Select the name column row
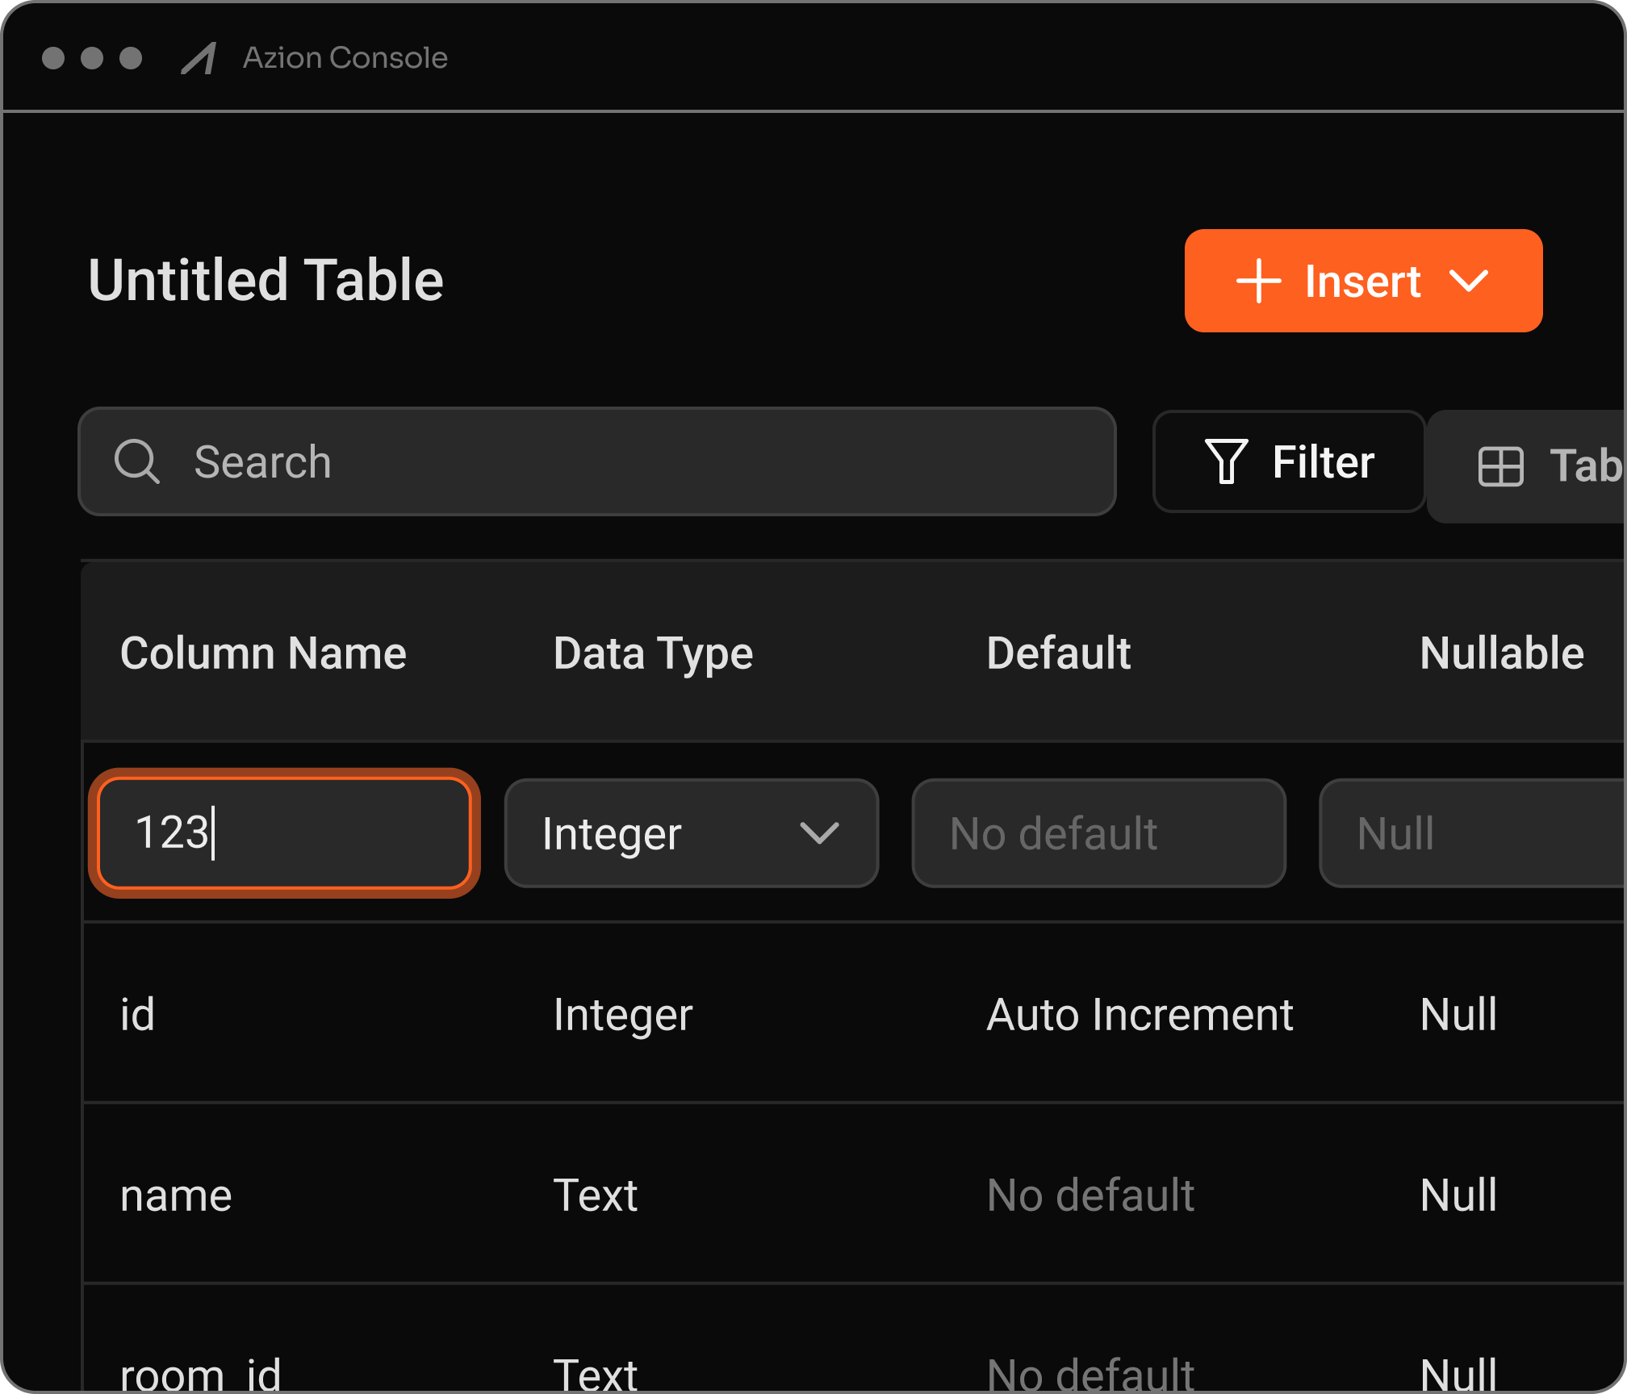Image resolution: width=1627 pixels, height=1394 pixels. [x=176, y=1195]
